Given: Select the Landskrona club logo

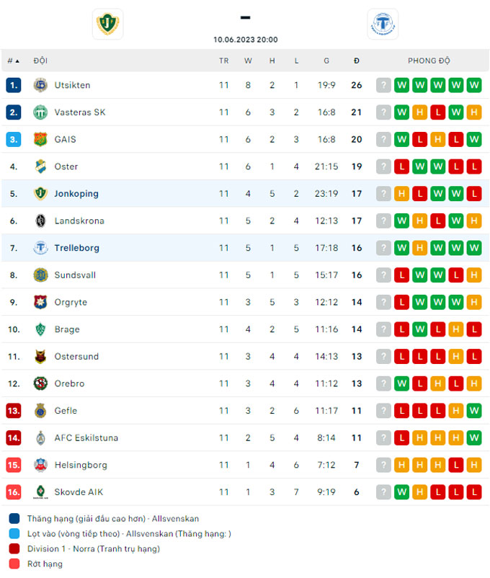Looking at the screenshot, I should 41,221.
